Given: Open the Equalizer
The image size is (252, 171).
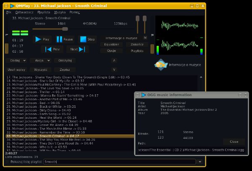Looking at the screenshot, I should (x=112, y=45).
